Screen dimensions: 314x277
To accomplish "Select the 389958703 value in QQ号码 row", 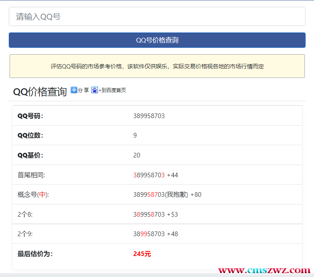I will tap(149, 116).
